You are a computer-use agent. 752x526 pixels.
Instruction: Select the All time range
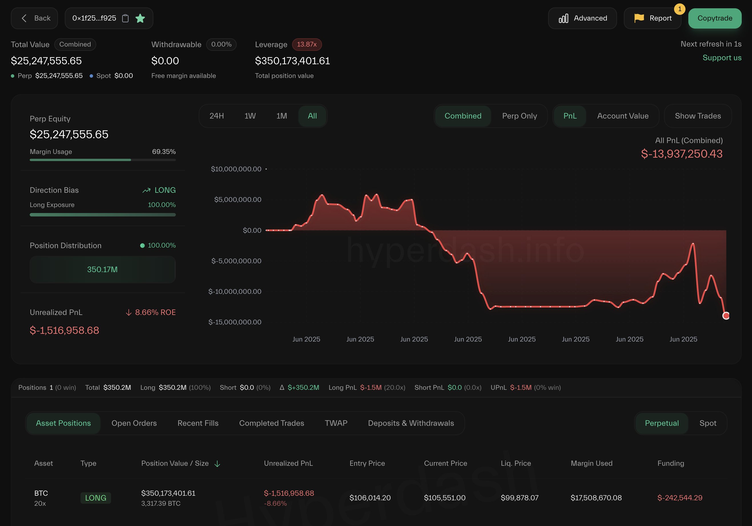pyautogui.click(x=312, y=116)
